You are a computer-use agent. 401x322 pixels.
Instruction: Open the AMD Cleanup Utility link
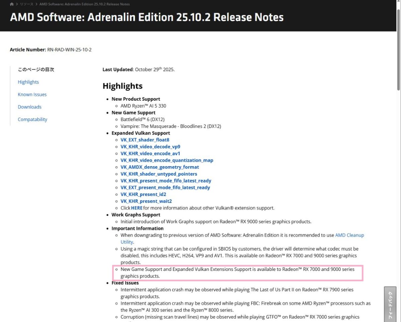[350, 235]
